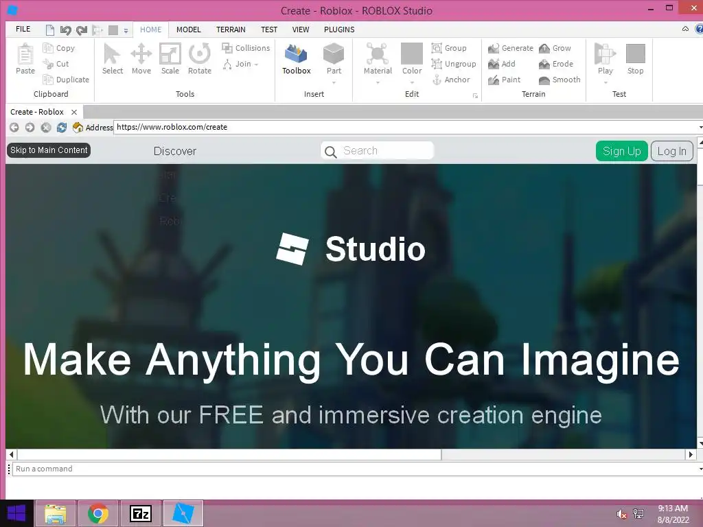The width and height of the screenshot is (703, 527).
Task: Choose the Move tool
Action: (x=141, y=54)
